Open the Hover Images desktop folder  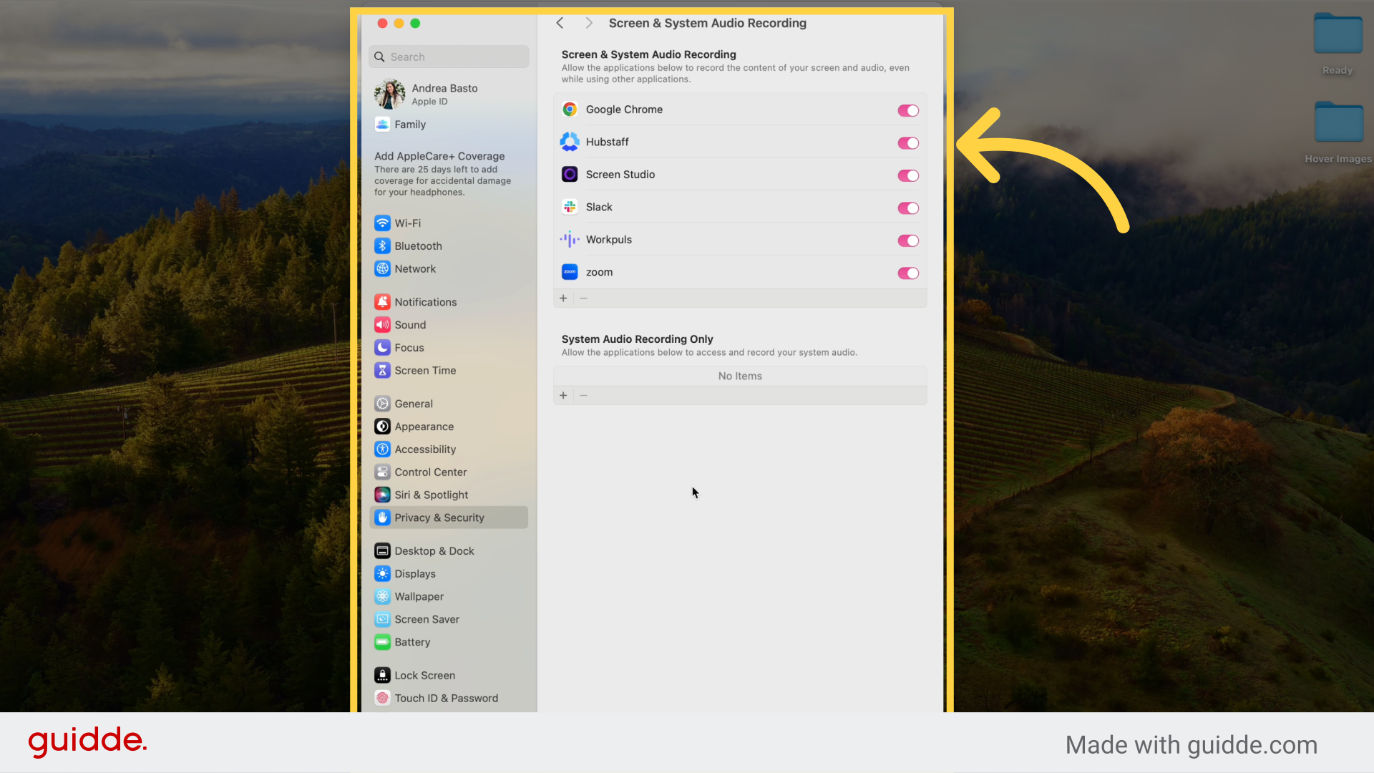[1338, 123]
